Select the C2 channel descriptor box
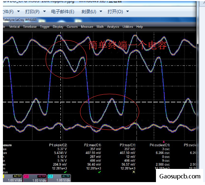The image size is (205, 185). [35, 178]
